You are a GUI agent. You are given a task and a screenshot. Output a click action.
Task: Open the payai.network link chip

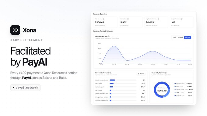coord(26,88)
